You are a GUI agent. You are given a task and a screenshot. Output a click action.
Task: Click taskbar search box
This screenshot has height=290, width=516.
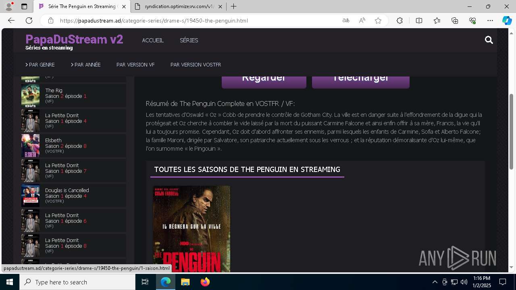tap(77, 282)
